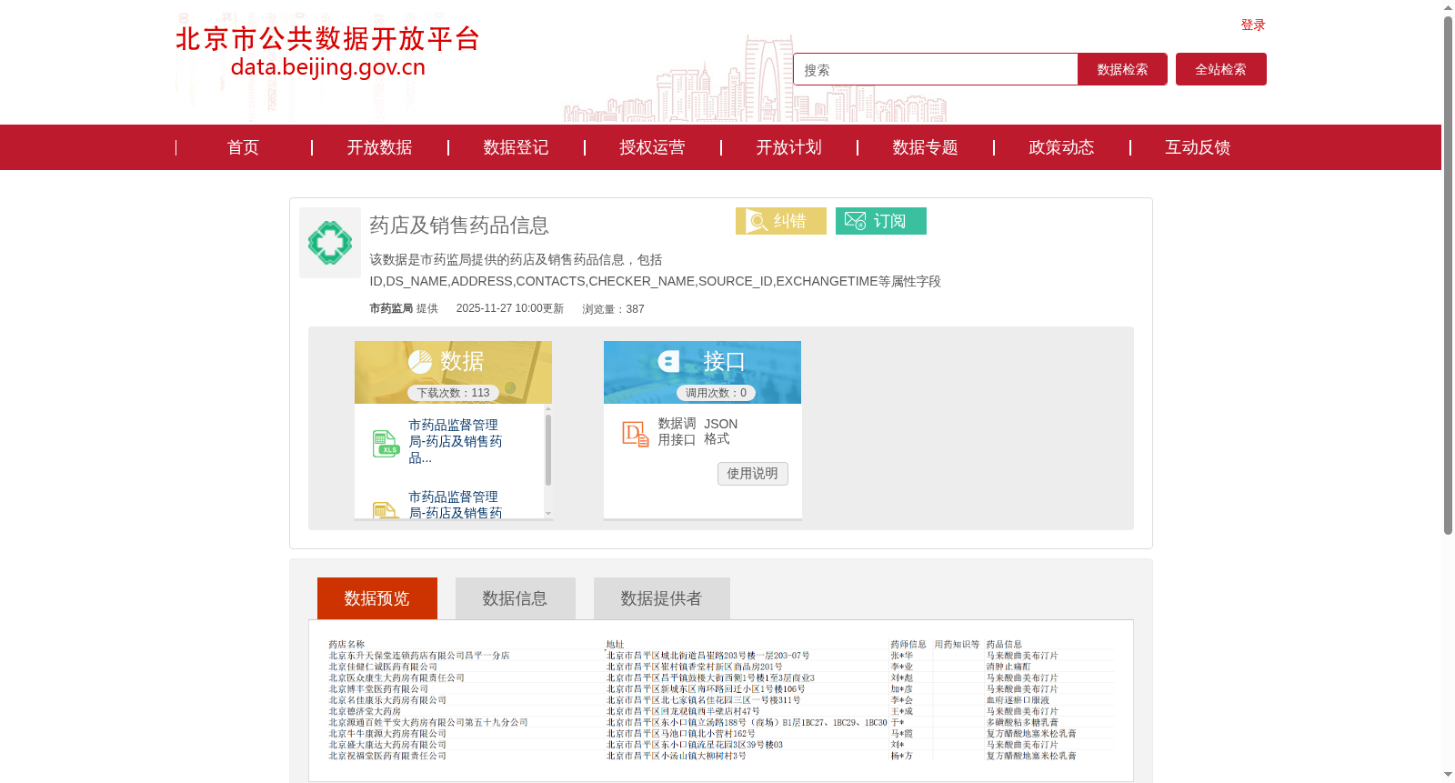Click the 调用次数：0 badge
1455x783 pixels.
click(716, 393)
